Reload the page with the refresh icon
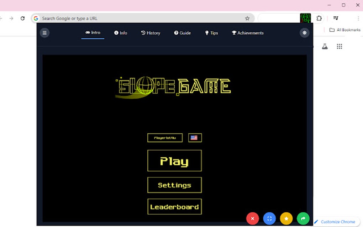Image resolution: width=363 pixels, height=227 pixels. coord(22,18)
